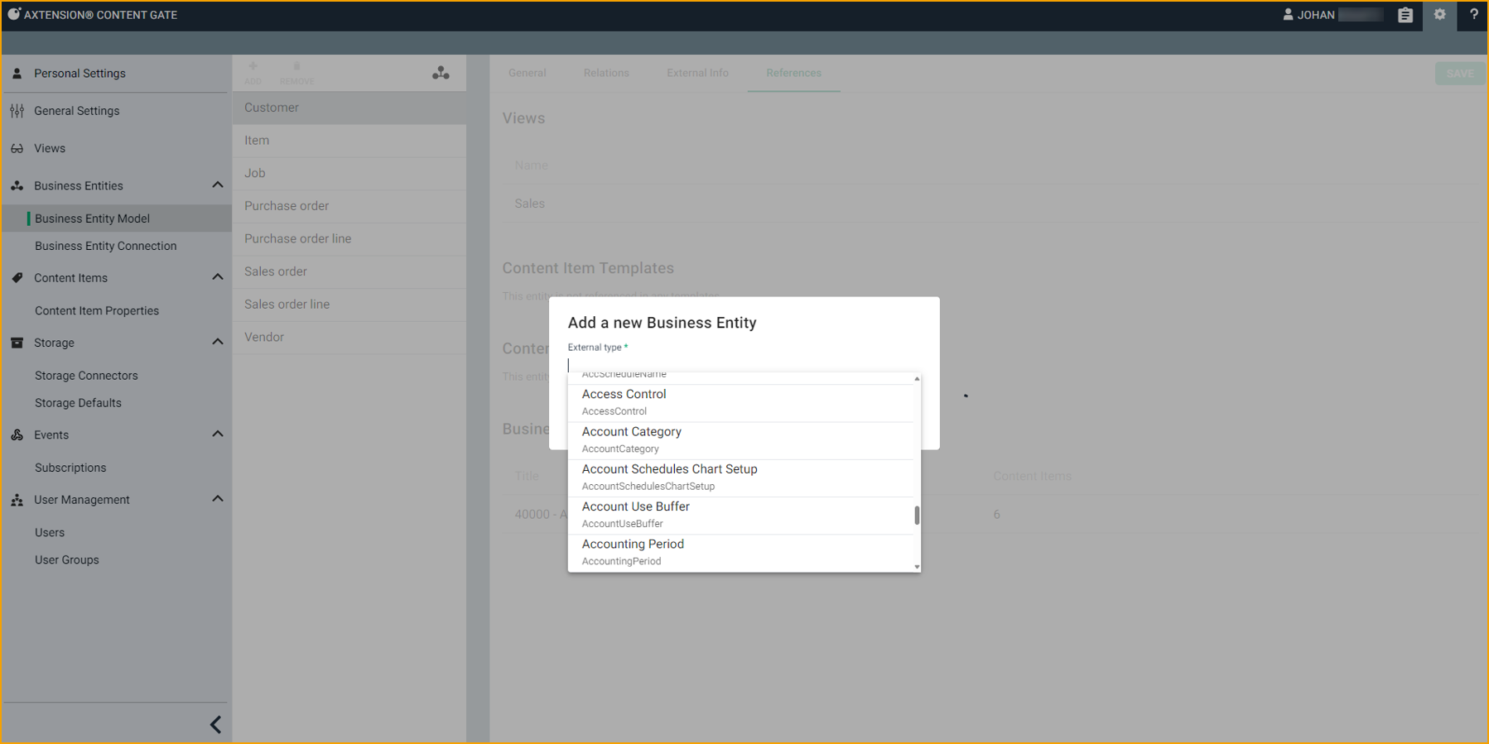Open Business Entity Model menu item
Image resolution: width=1489 pixels, height=744 pixels.
[117, 218]
